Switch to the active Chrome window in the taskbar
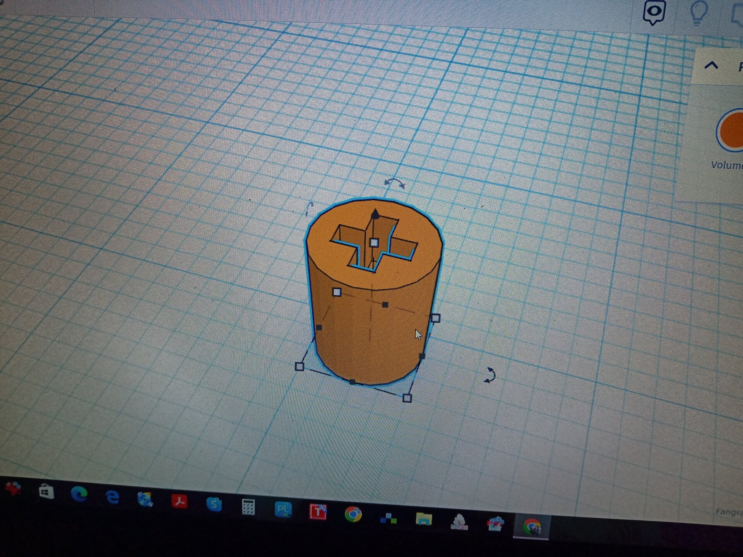The height and width of the screenshot is (557, 743). point(531,527)
